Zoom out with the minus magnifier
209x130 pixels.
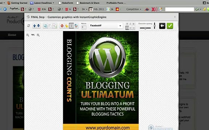click(28, 35)
